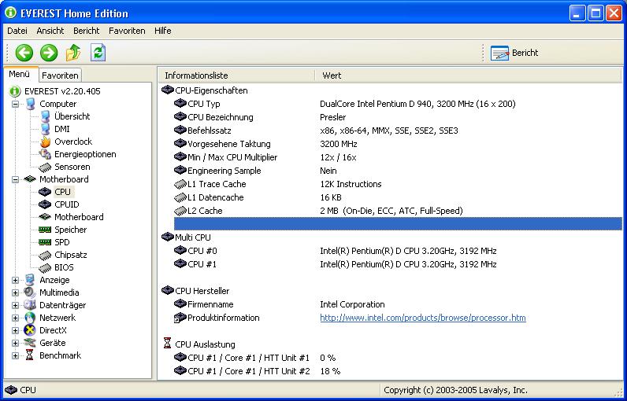The width and height of the screenshot is (627, 401).
Task: Click the Produktinformation link icon
Action: pos(180,318)
